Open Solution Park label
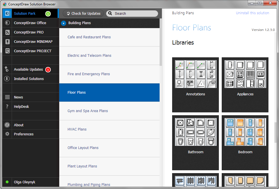This screenshot has height=189, width=279. pos(25,13)
